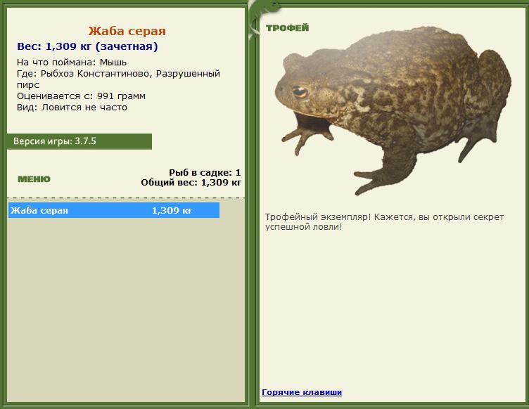Click the gray toad trophy image
529x409 pixels.
[x=393, y=111]
